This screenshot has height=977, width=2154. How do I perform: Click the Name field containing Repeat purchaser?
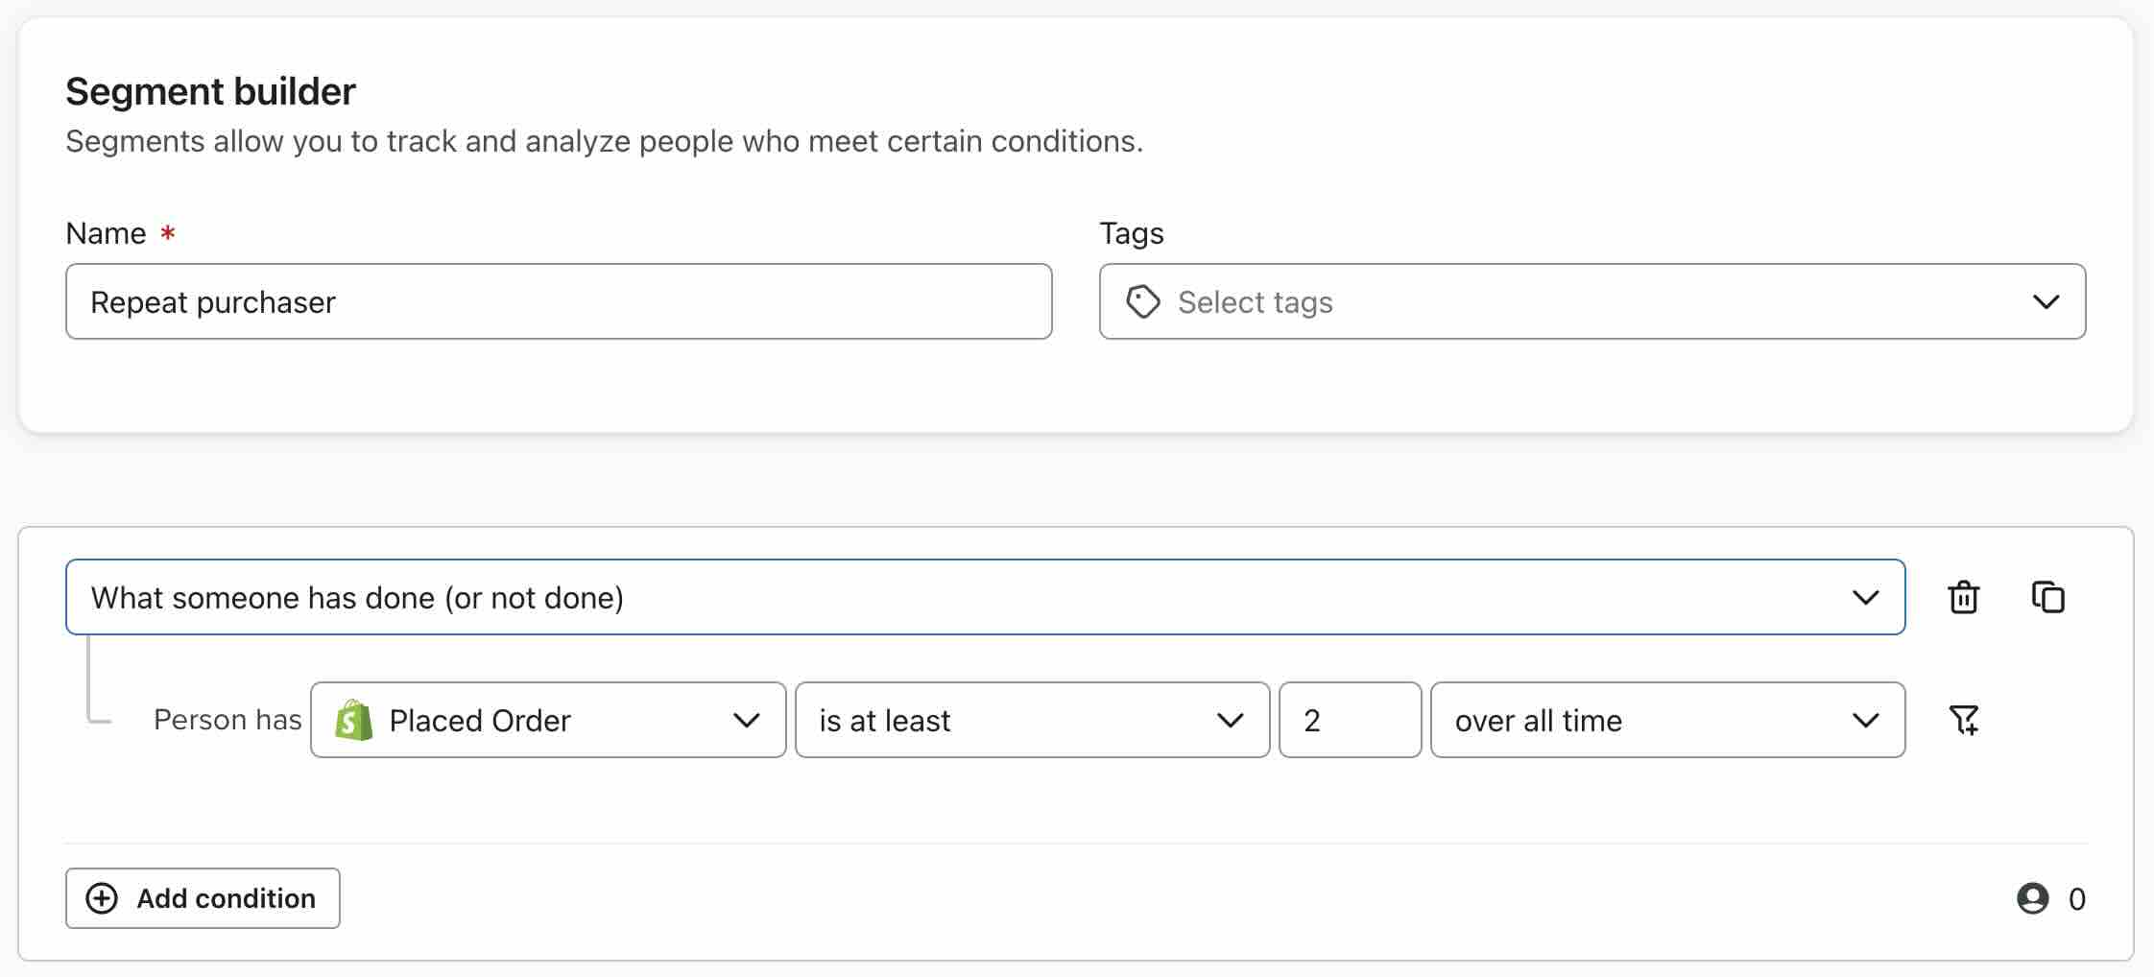(x=559, y=301)
